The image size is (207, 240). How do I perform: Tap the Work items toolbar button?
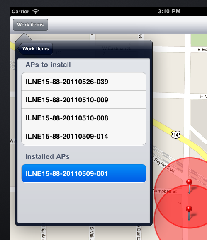(x=30, y=25)
